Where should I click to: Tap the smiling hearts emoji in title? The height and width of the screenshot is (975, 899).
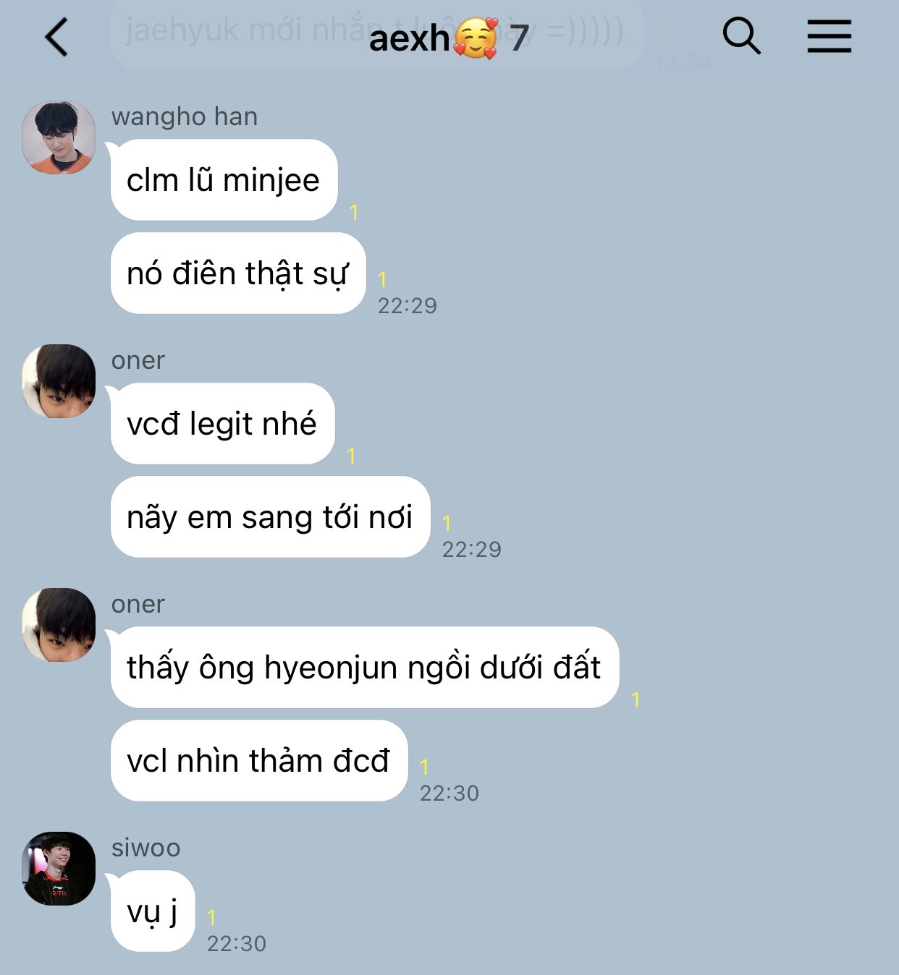pyautogui.click(x=476, y=38)
